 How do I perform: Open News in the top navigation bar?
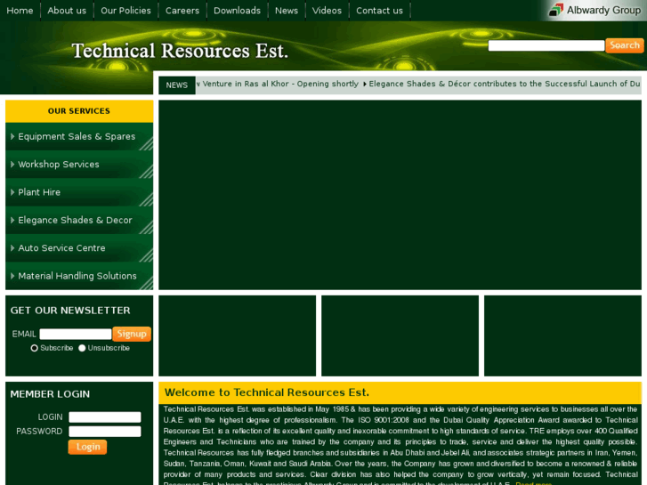[287, 11]
